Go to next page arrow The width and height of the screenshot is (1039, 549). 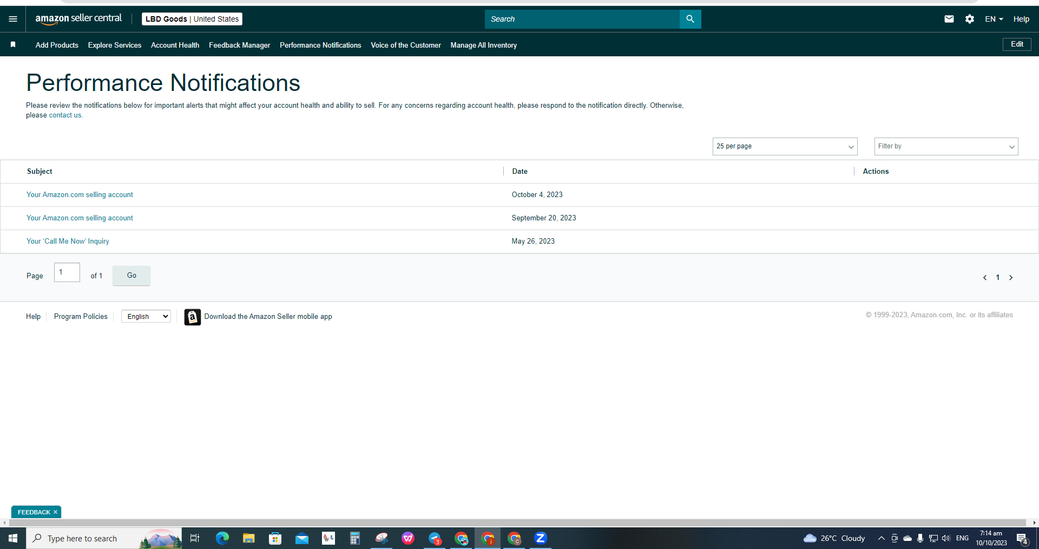click(x=1010, y=277)
